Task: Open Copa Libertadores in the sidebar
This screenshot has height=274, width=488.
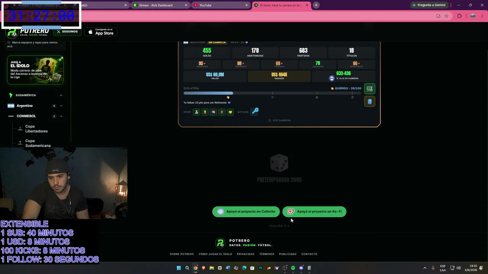Action: tap(36, 129)
